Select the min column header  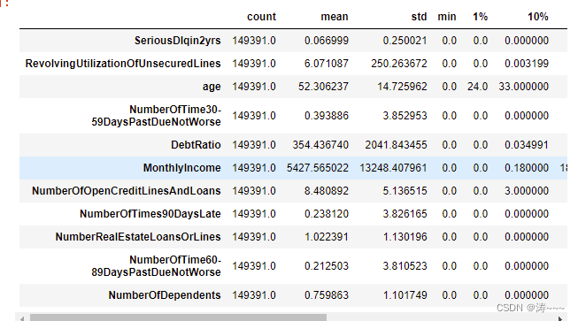click(447, 17)
